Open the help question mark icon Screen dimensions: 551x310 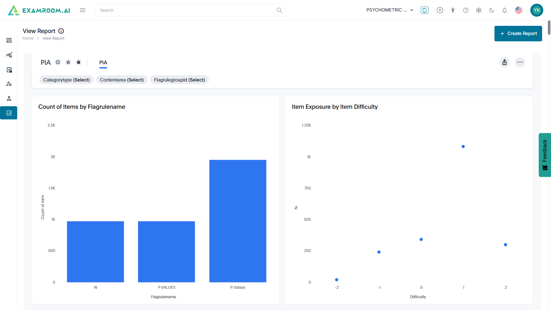466,10
